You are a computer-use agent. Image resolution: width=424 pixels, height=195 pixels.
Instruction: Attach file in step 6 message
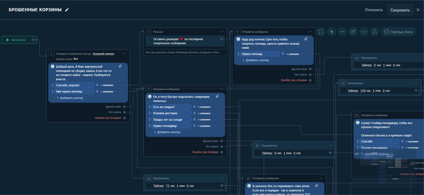(306, 39)
